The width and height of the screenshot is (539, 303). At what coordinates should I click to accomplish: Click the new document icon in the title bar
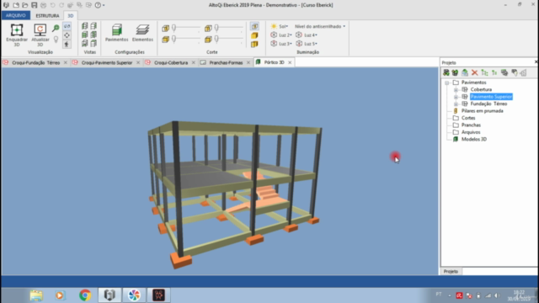coord(16,5)
